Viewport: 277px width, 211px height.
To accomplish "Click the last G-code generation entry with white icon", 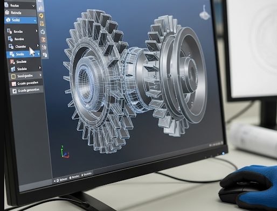I will (26, 90).
